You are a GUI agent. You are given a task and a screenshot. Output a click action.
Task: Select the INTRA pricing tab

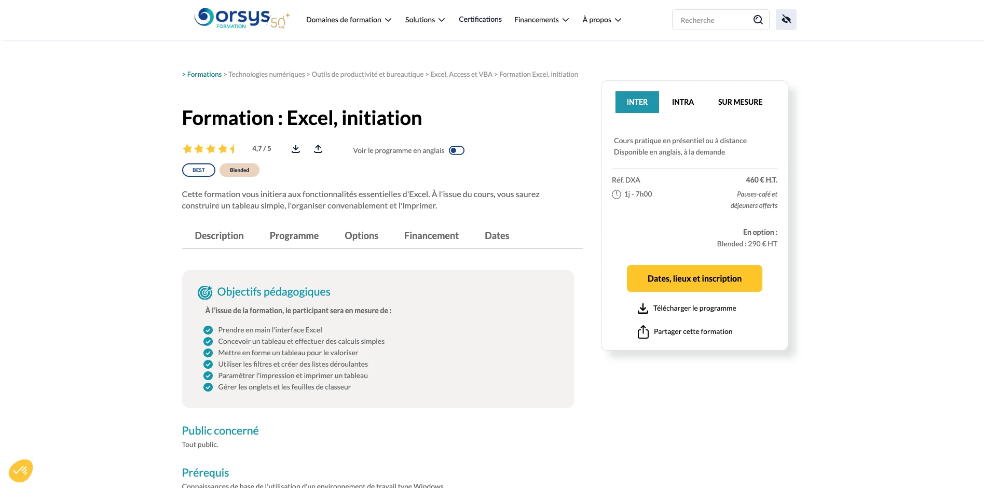683,102
